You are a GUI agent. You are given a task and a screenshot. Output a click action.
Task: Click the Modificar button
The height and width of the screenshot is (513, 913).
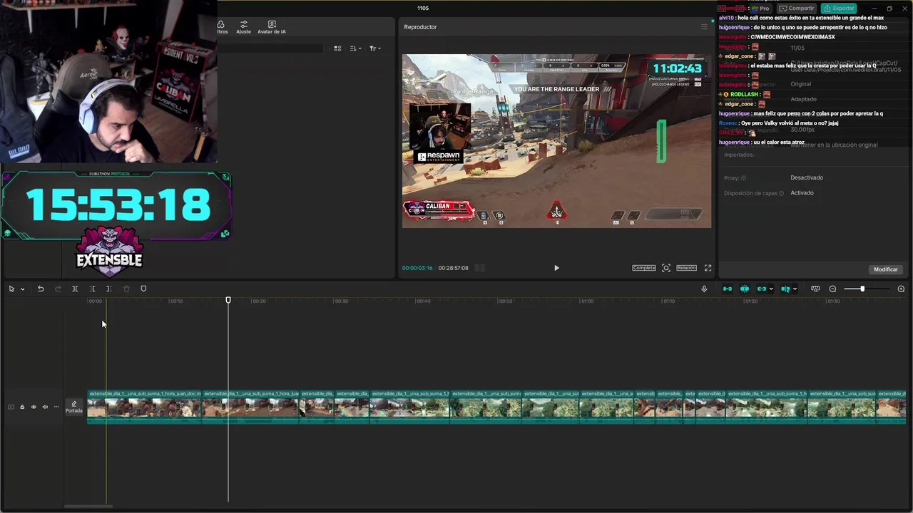pyautogui.click(x=885, y=269)
